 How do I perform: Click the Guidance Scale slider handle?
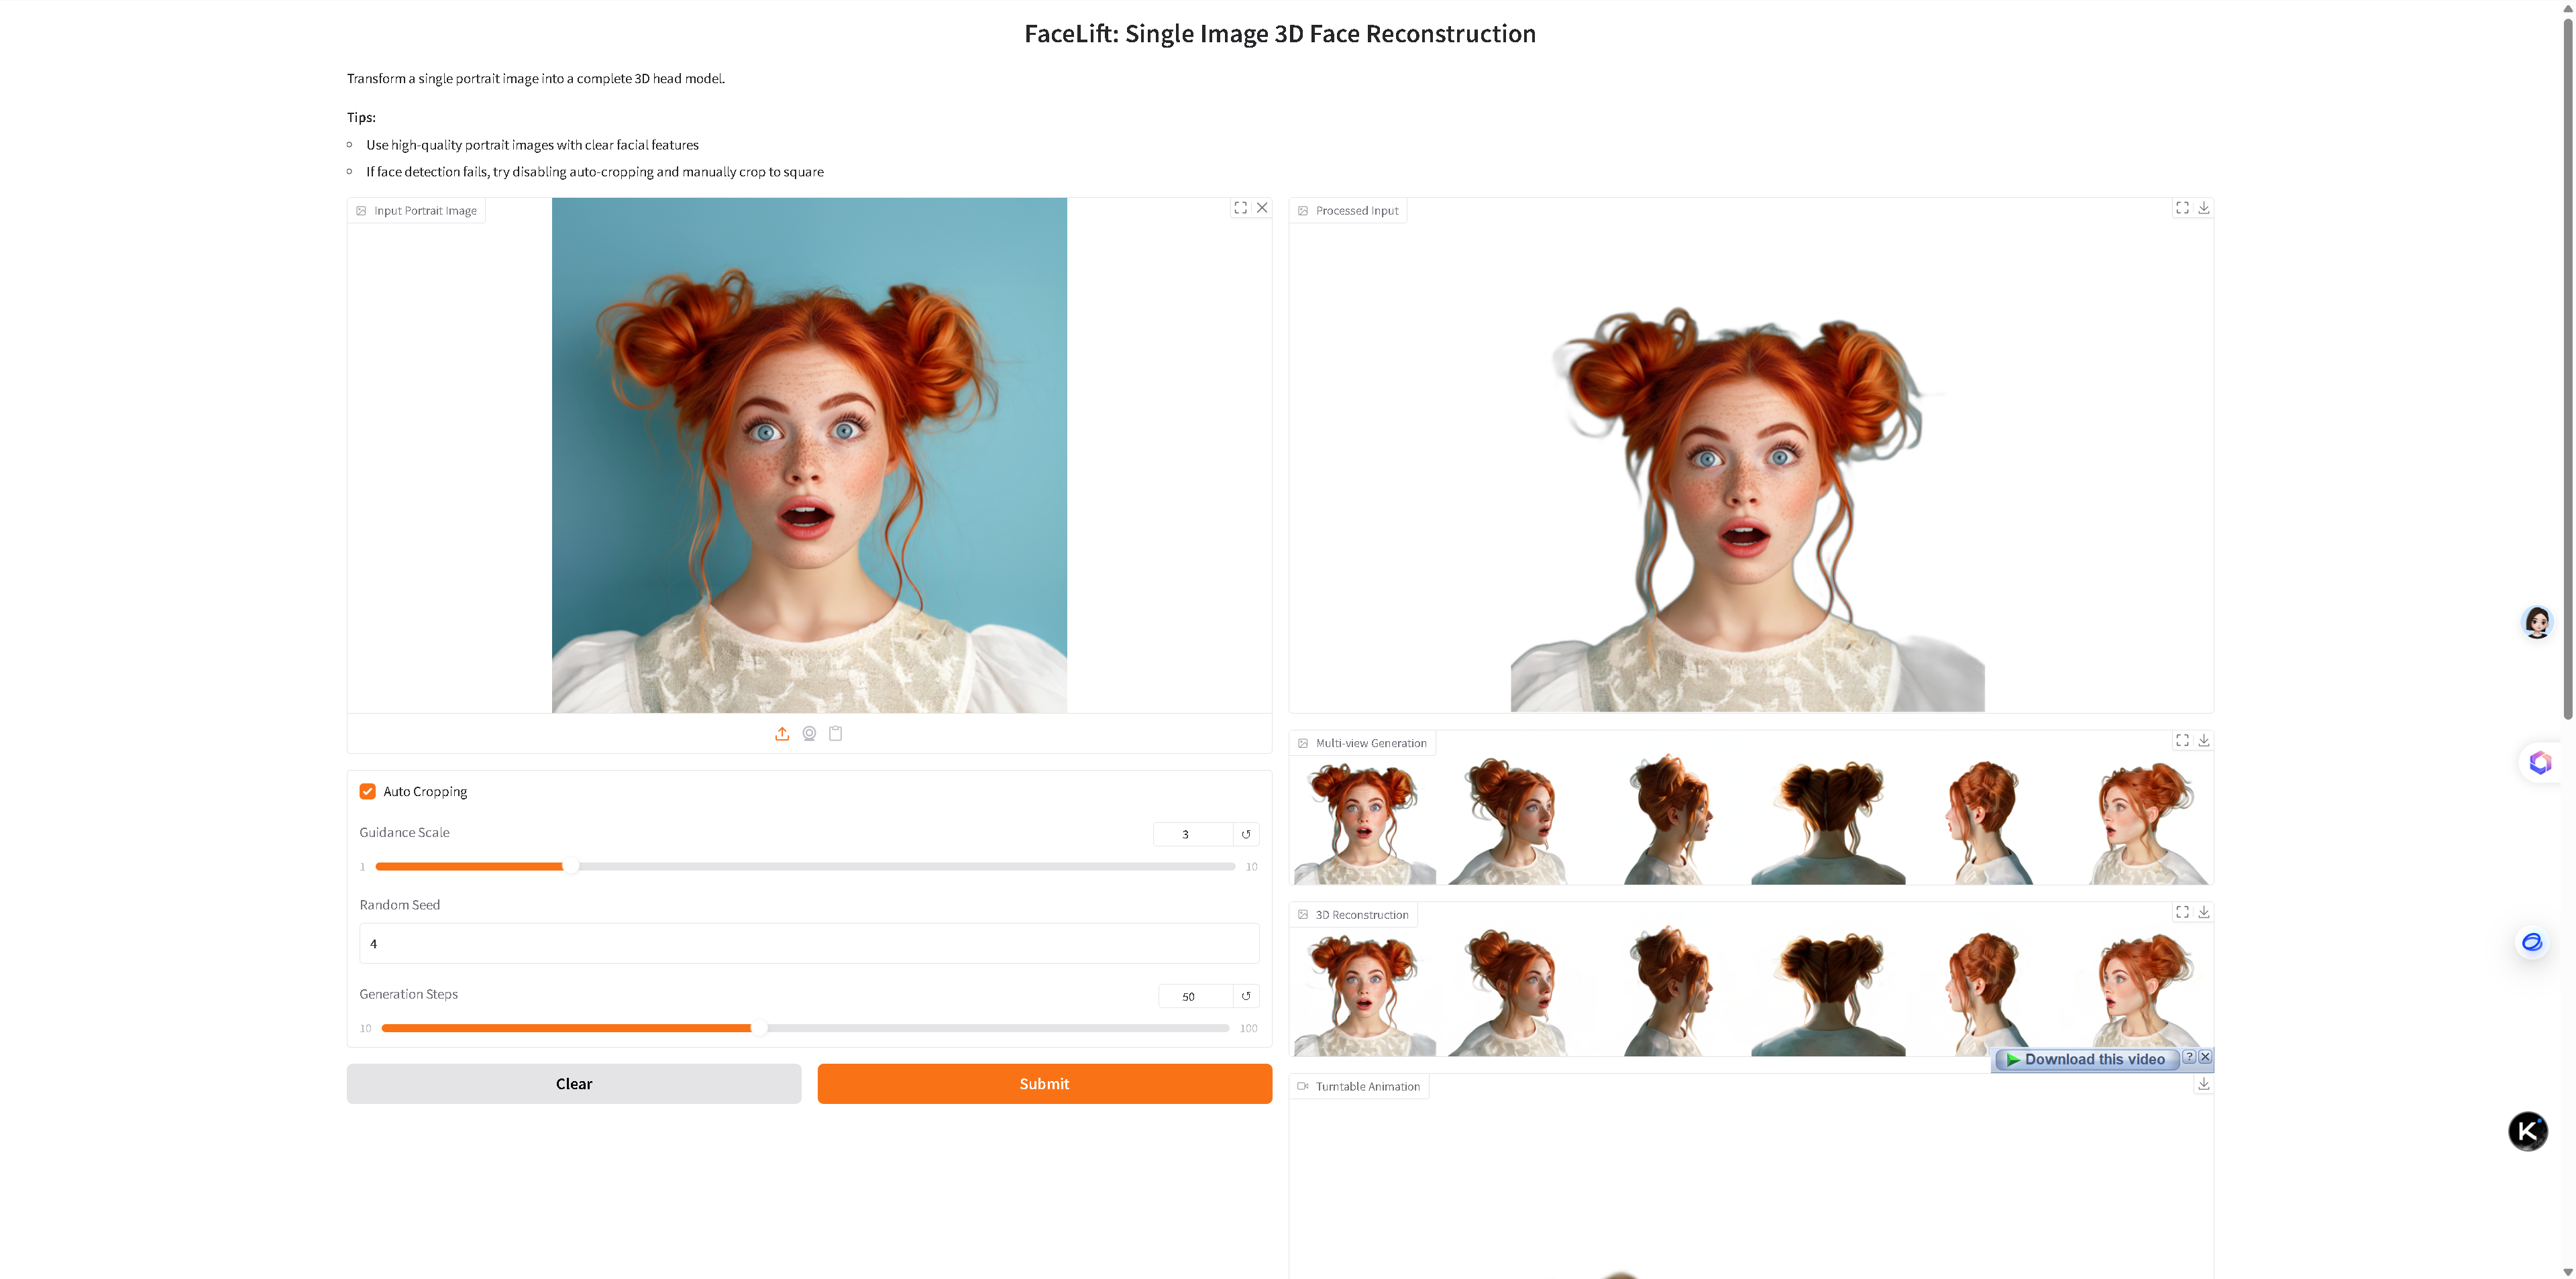point(570,866)
